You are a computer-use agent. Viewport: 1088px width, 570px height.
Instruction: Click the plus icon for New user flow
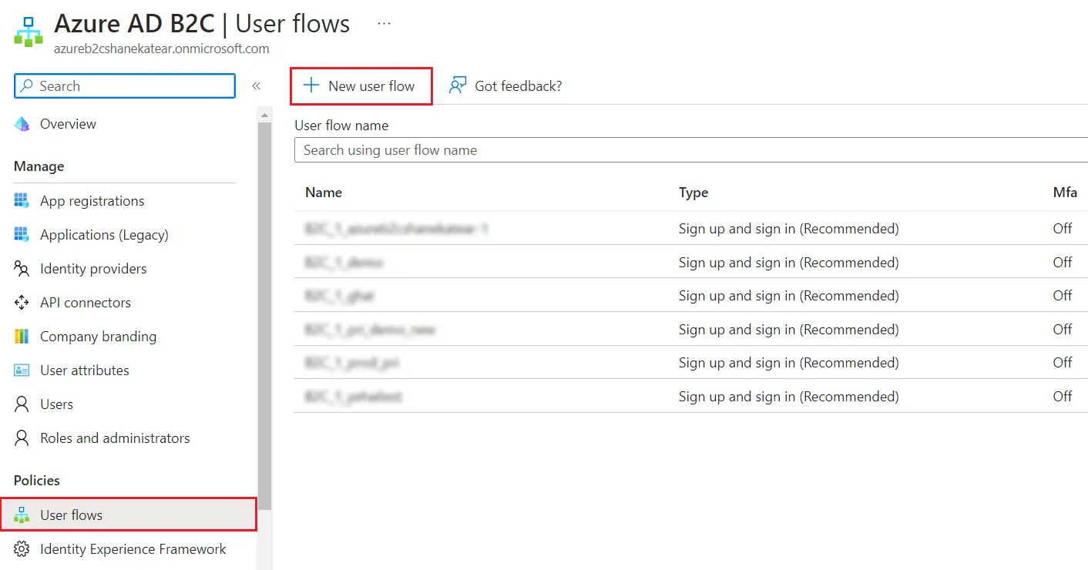[311, 85]
